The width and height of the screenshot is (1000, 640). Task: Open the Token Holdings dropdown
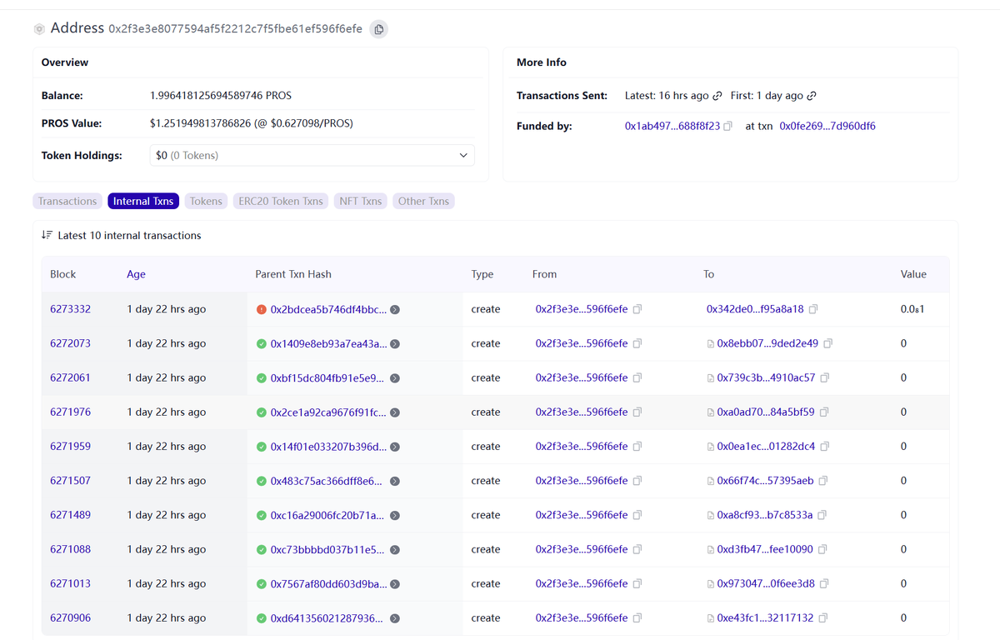click(x=312, y=156)
